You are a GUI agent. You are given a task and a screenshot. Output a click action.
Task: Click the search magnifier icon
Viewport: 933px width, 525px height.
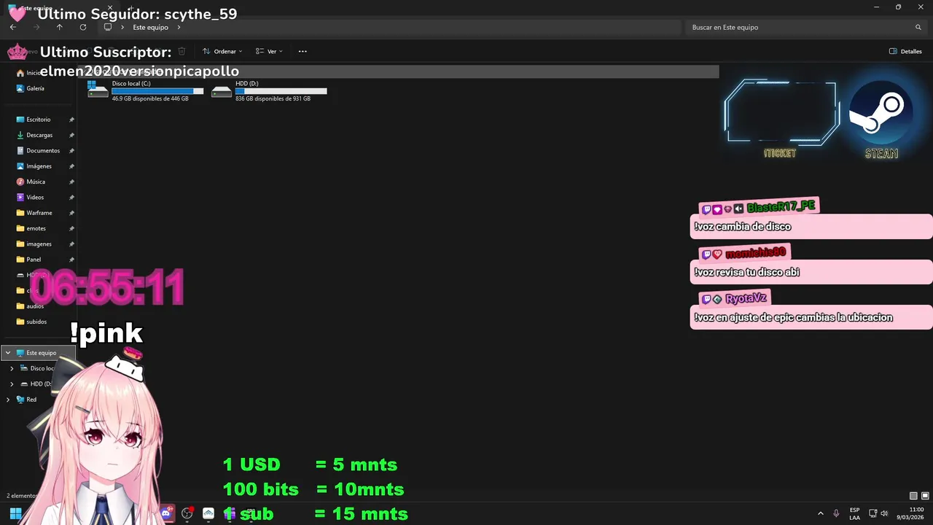tap(918, 27)
